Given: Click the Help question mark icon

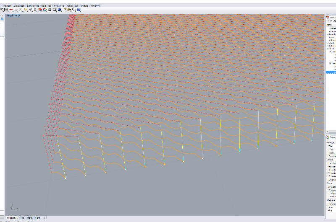Looking at the screenshot, I should pos(79,10).
